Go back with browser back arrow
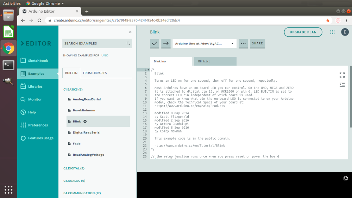The height and width of the screenshot is (198, 352). (23, 20)
